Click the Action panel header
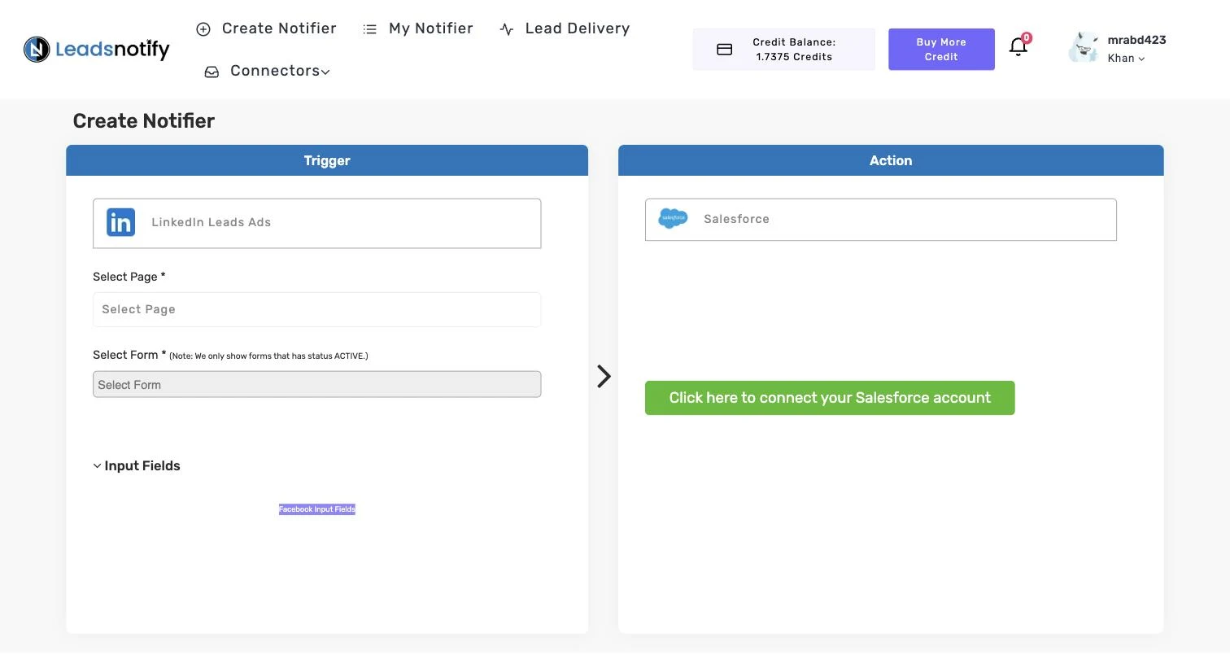Screen dimensions: 1230x655 [x=891, y=160]
